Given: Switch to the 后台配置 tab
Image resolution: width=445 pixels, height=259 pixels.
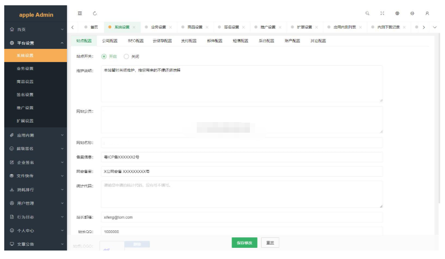Looking at the screenshot, I should click(266, 41).
